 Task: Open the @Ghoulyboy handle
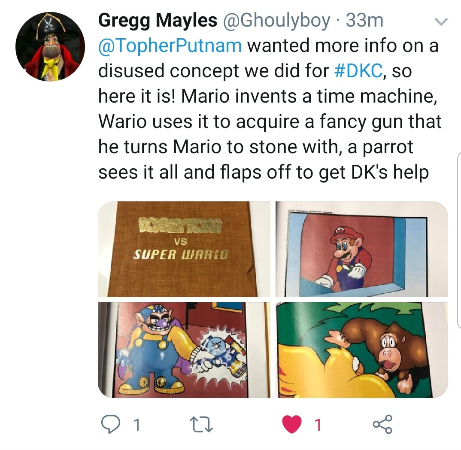point(277,21)
